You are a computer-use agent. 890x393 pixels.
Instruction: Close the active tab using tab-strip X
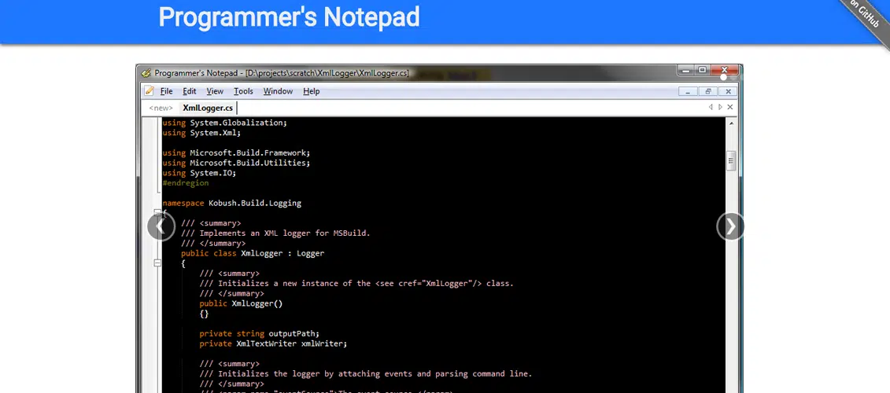click(730, 107)
